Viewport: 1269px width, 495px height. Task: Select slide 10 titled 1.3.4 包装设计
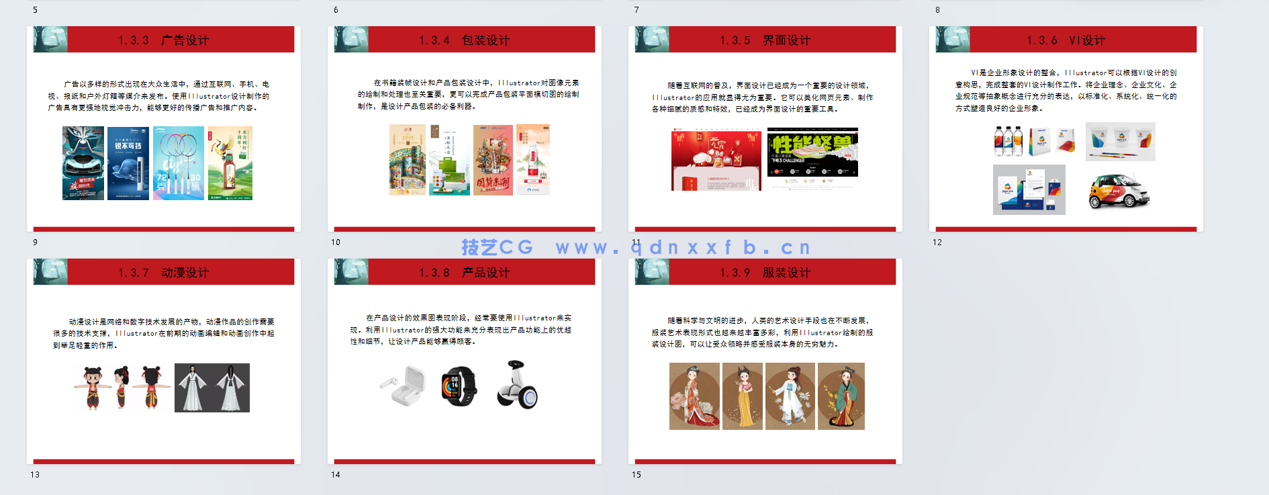465,129
